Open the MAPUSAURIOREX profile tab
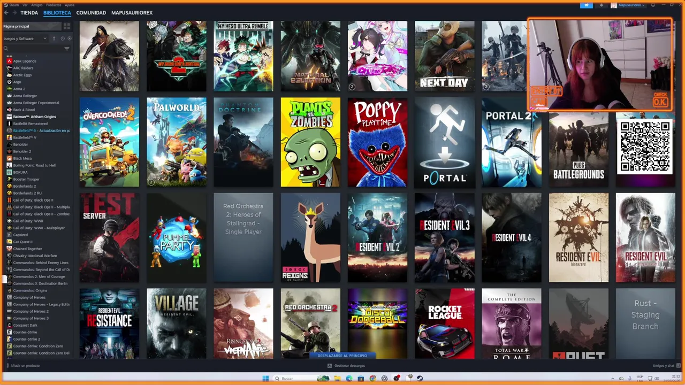The width and height of the screenshot is (685, 385). (132, 12)
